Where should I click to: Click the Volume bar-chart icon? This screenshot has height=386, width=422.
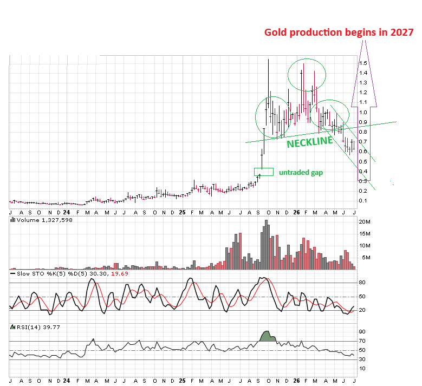tap(12, 220)
